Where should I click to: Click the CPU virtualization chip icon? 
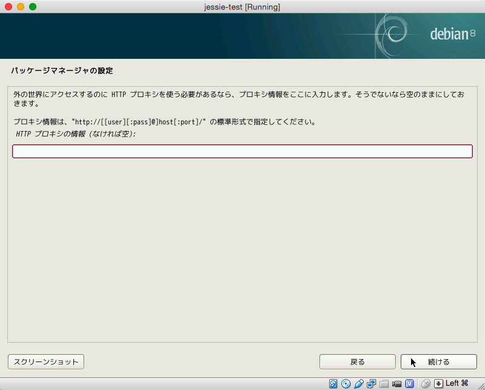(x=410, y=383)
